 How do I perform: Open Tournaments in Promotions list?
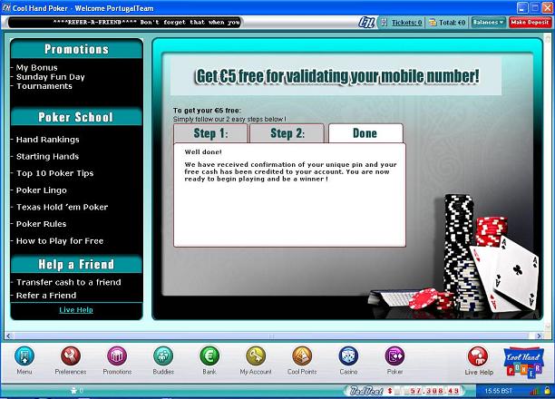(x=44, y=86)
